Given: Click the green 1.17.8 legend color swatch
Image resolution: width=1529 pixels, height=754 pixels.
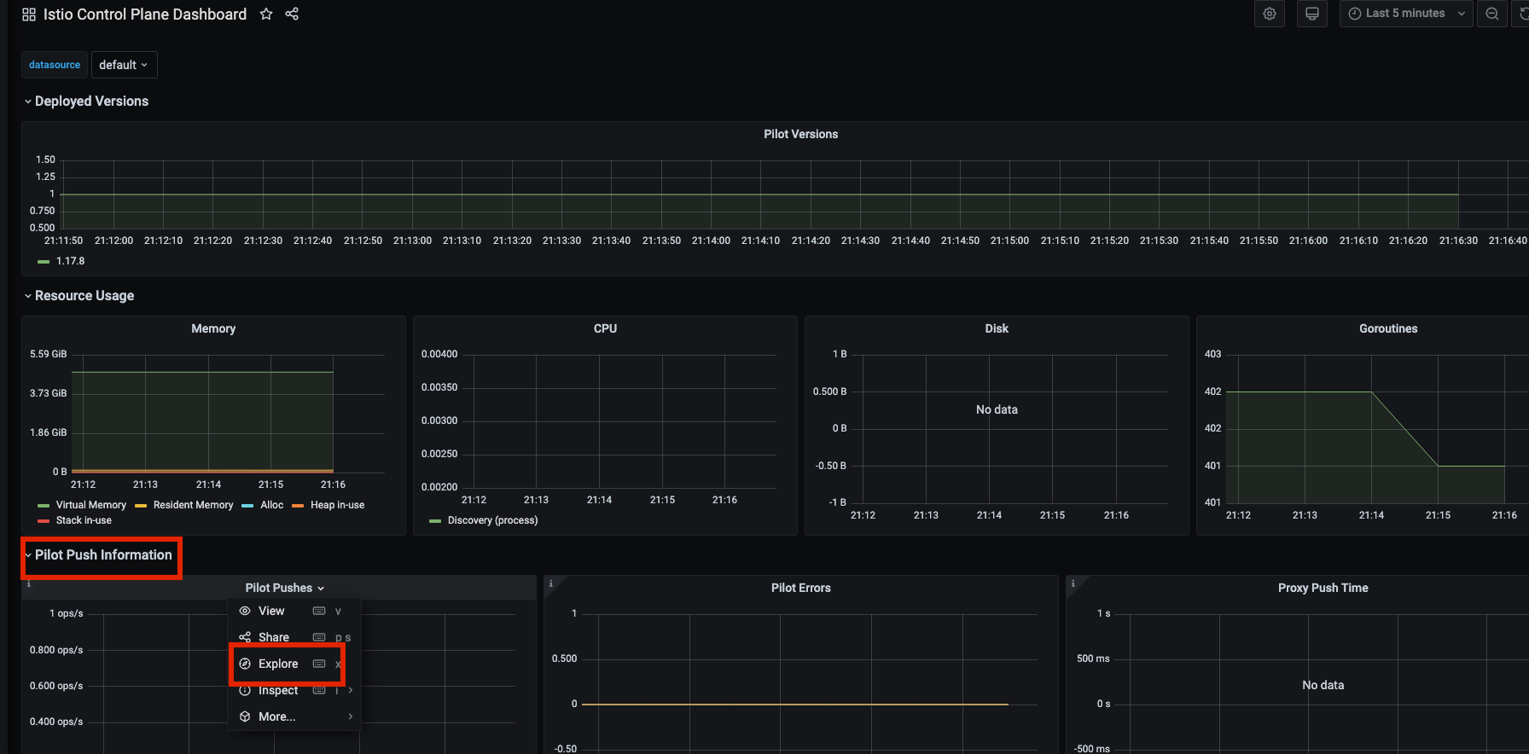Looking at the screenshot, I should pyautogui.click(x=44, y=262).
